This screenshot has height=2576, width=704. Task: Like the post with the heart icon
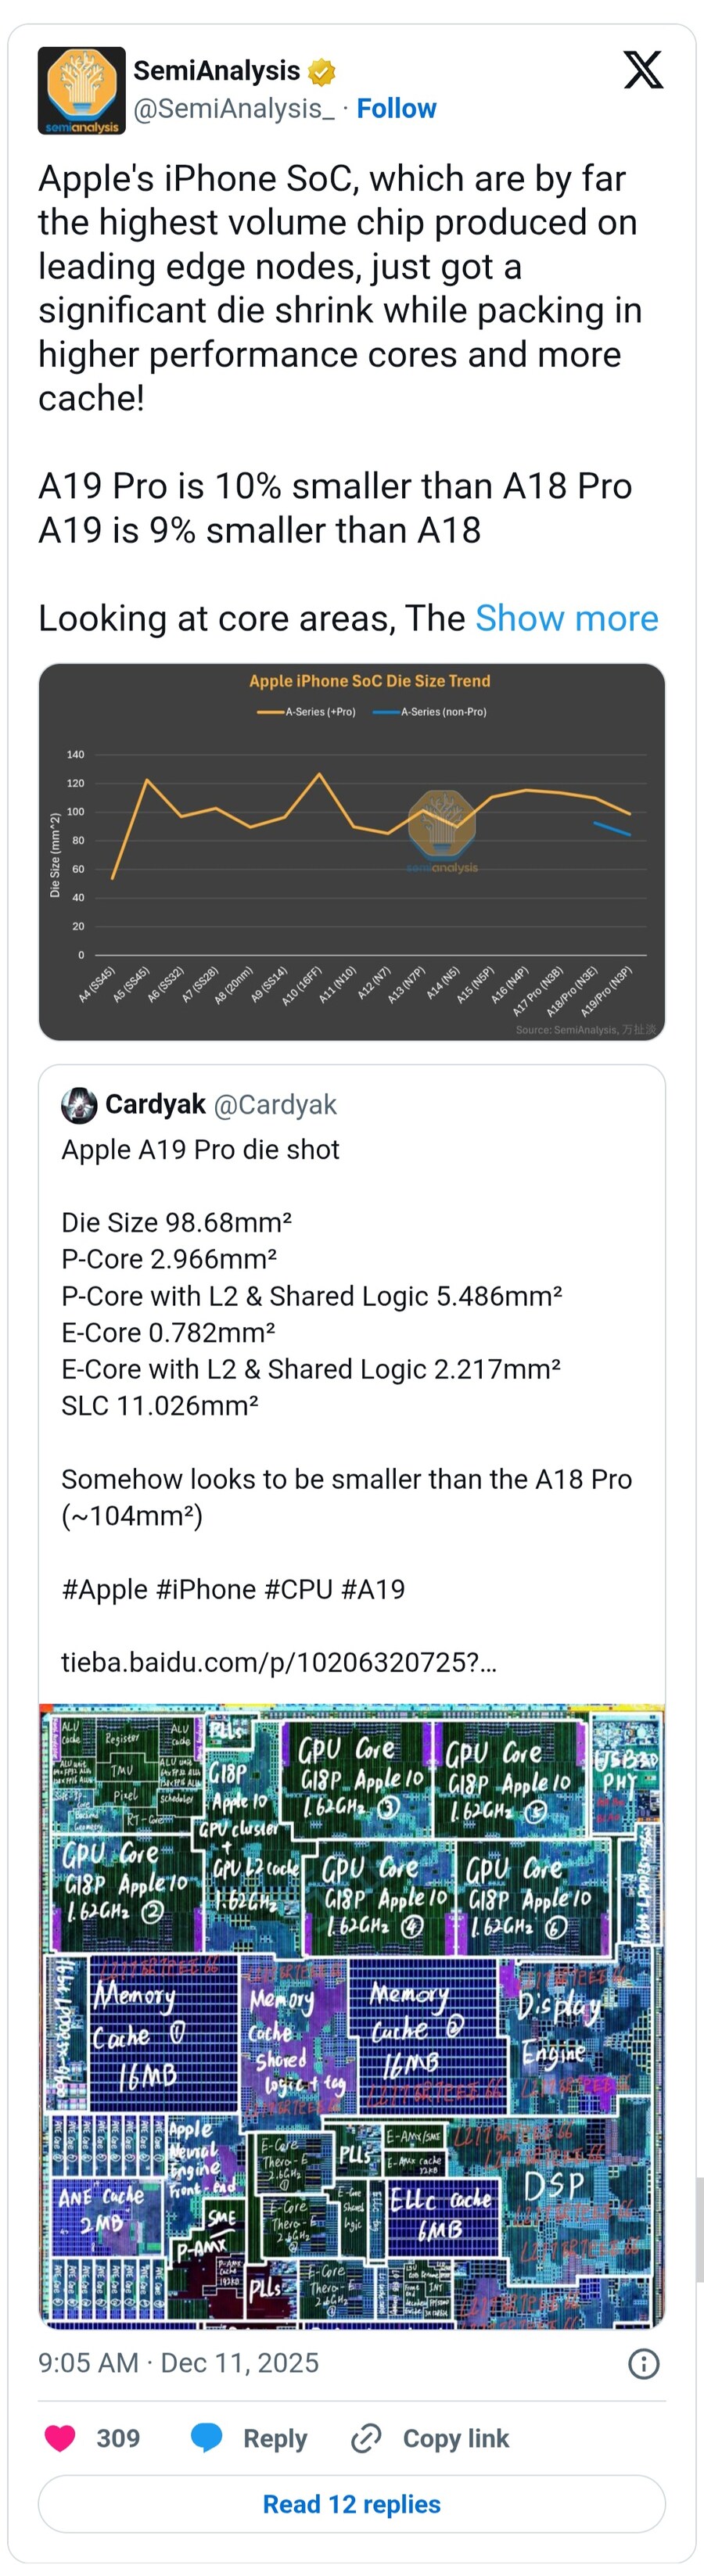tap(60, 2438)
